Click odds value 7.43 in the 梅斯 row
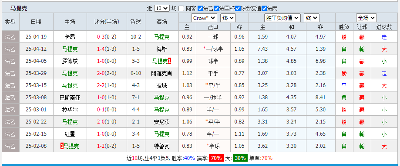400x166 pixels. 263,49
